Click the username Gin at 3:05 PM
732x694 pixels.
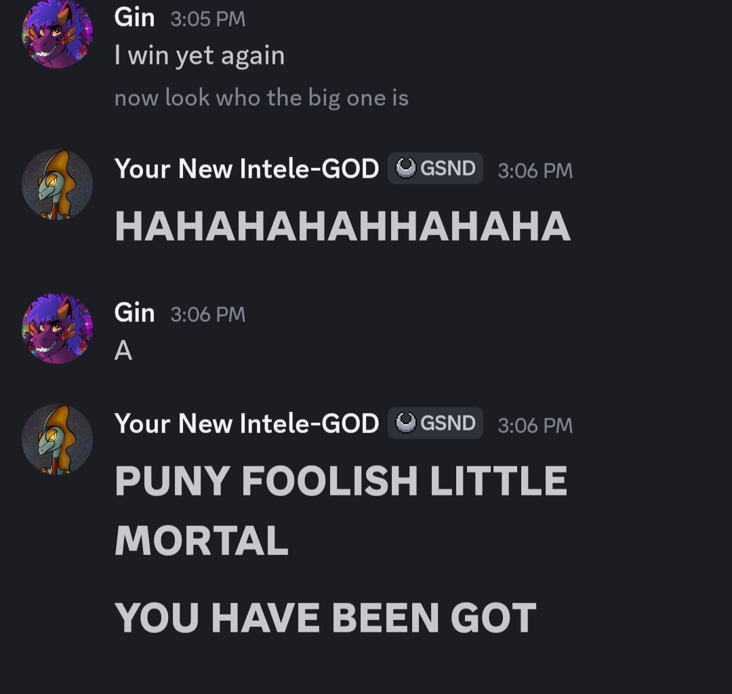(x=134, y=18)
